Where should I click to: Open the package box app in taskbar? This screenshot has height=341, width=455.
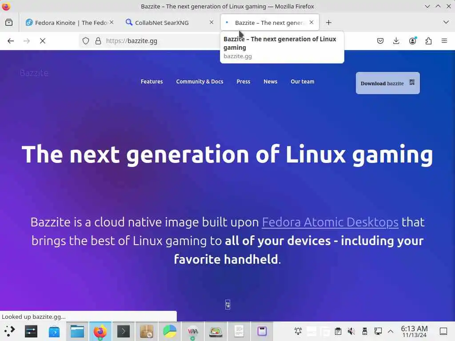click(147, 331)
